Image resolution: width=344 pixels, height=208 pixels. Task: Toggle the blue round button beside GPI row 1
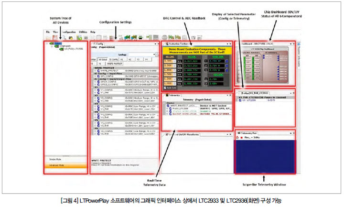pyautogui.click(x=226, y=61)
